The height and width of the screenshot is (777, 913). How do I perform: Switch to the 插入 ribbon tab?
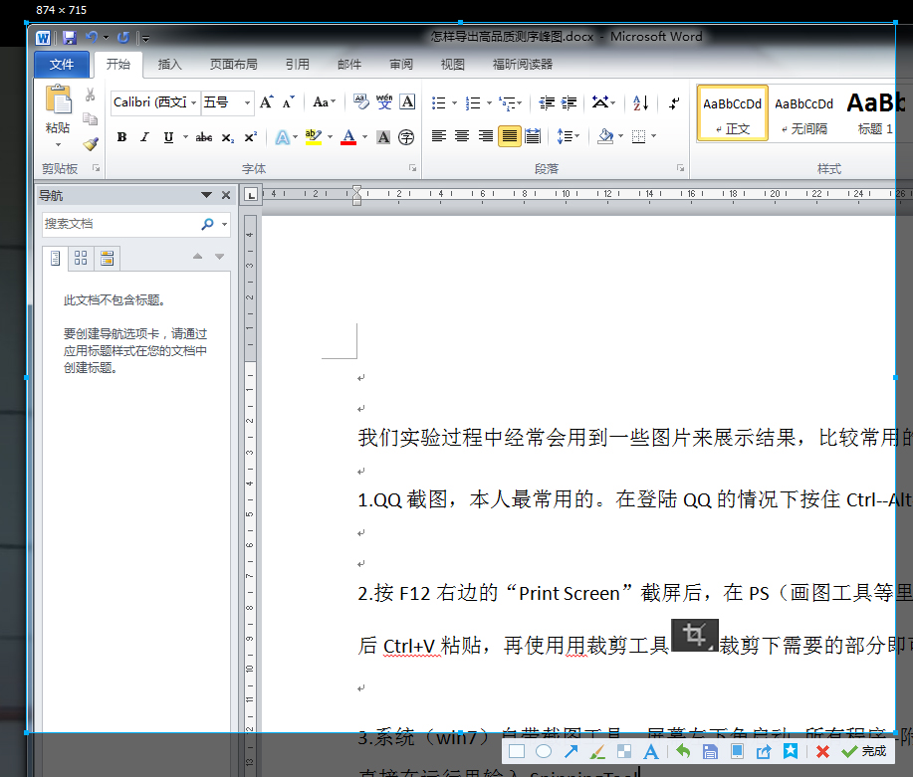point(170,65)
